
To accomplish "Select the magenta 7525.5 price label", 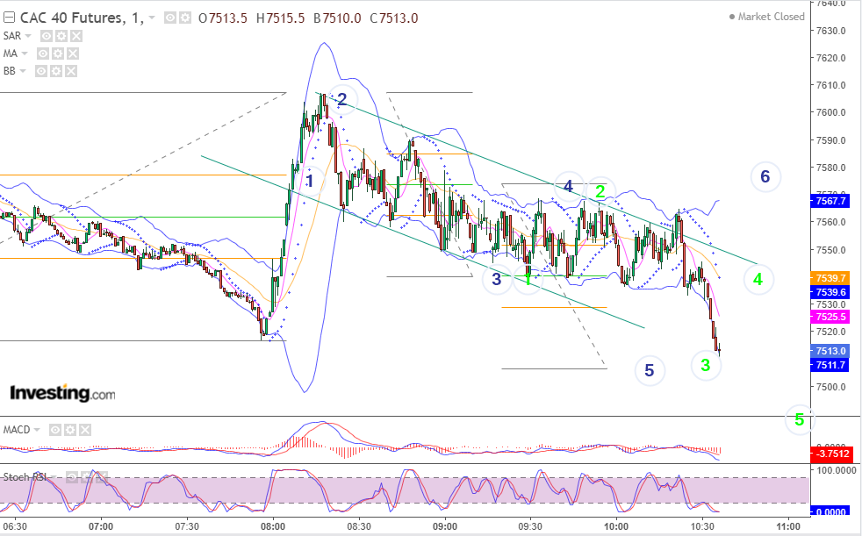I will pos(830,317).
